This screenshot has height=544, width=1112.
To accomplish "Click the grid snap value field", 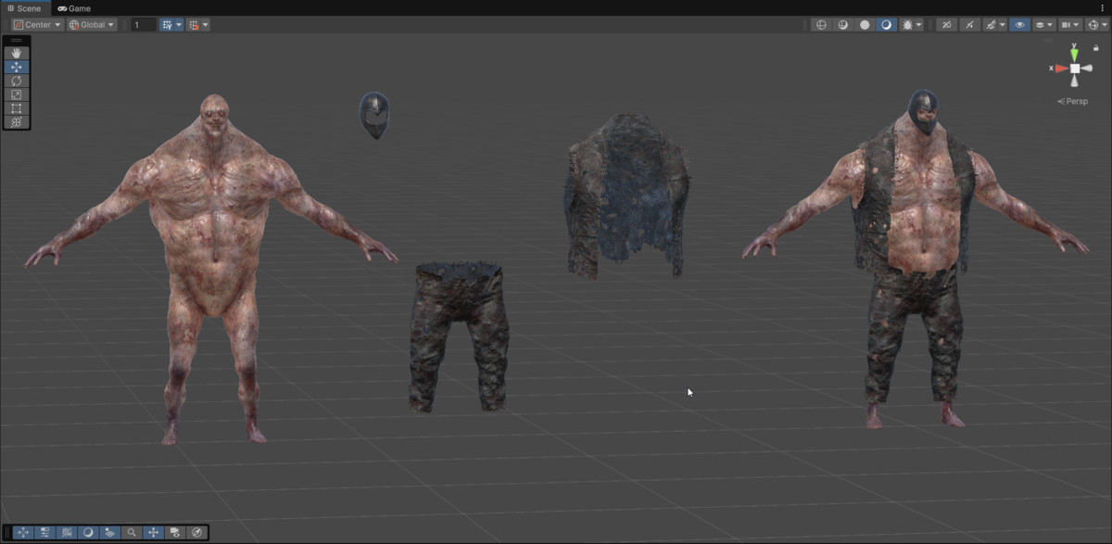I will click(143, 25).
